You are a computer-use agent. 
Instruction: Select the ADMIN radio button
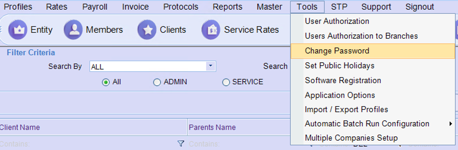(157, 82)
